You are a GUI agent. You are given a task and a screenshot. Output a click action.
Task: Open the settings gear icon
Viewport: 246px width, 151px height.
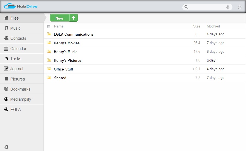pyautogui.click(x=6, y=147)
